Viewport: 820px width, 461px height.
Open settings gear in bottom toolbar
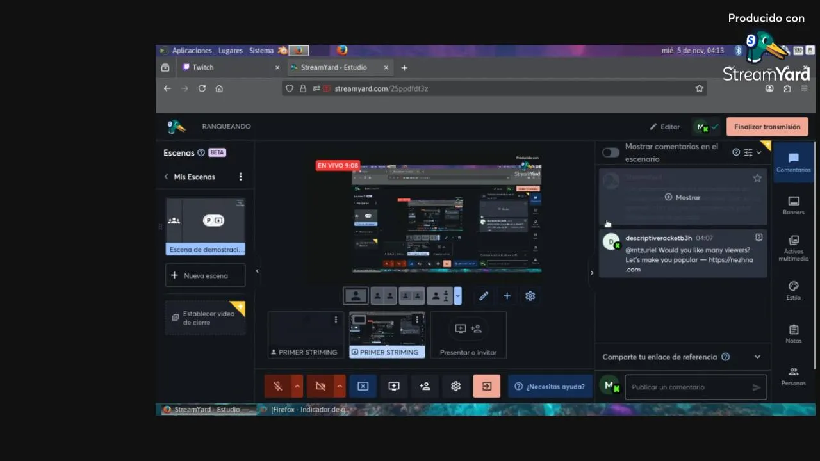(455, 386)
